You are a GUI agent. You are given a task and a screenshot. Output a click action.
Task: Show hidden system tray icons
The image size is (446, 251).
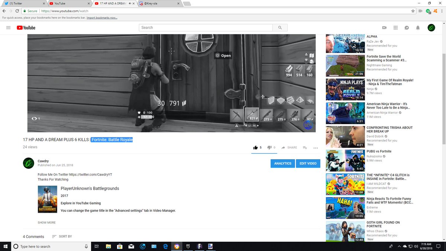tap(399, 246)
